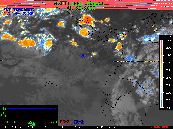Click the 240 K yellow color band

click(162, 78)
